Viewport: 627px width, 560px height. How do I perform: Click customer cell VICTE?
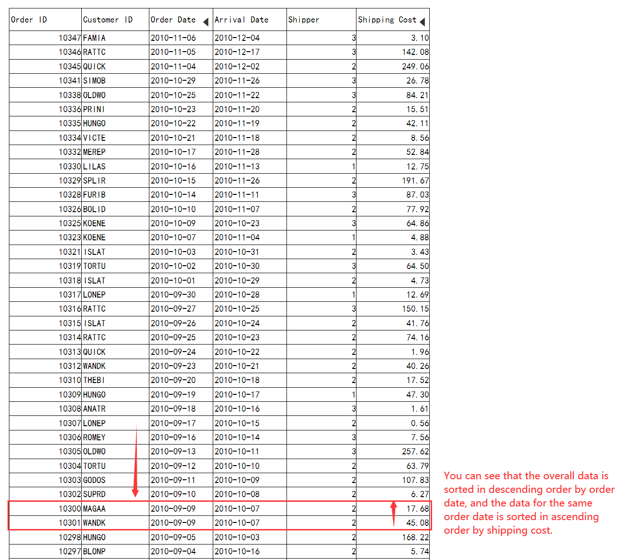click(x=116, y=138)
